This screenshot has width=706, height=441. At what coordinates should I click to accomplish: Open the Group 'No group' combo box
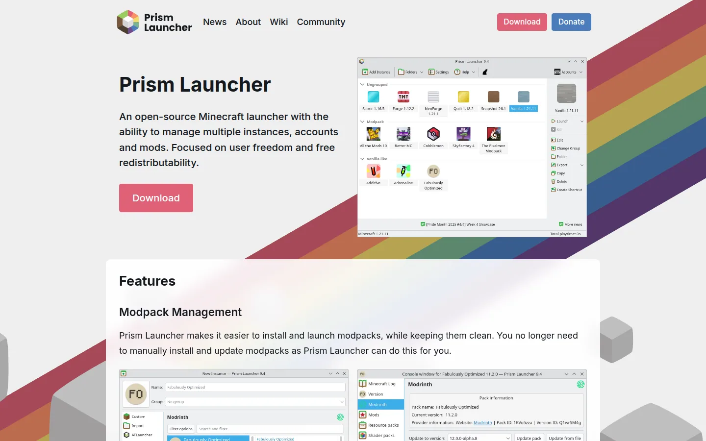(x=255, y=402)
